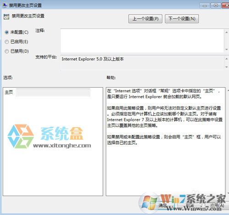Click the supported platform scroll up arrow

pyautogui.click(x=227, y=59)
